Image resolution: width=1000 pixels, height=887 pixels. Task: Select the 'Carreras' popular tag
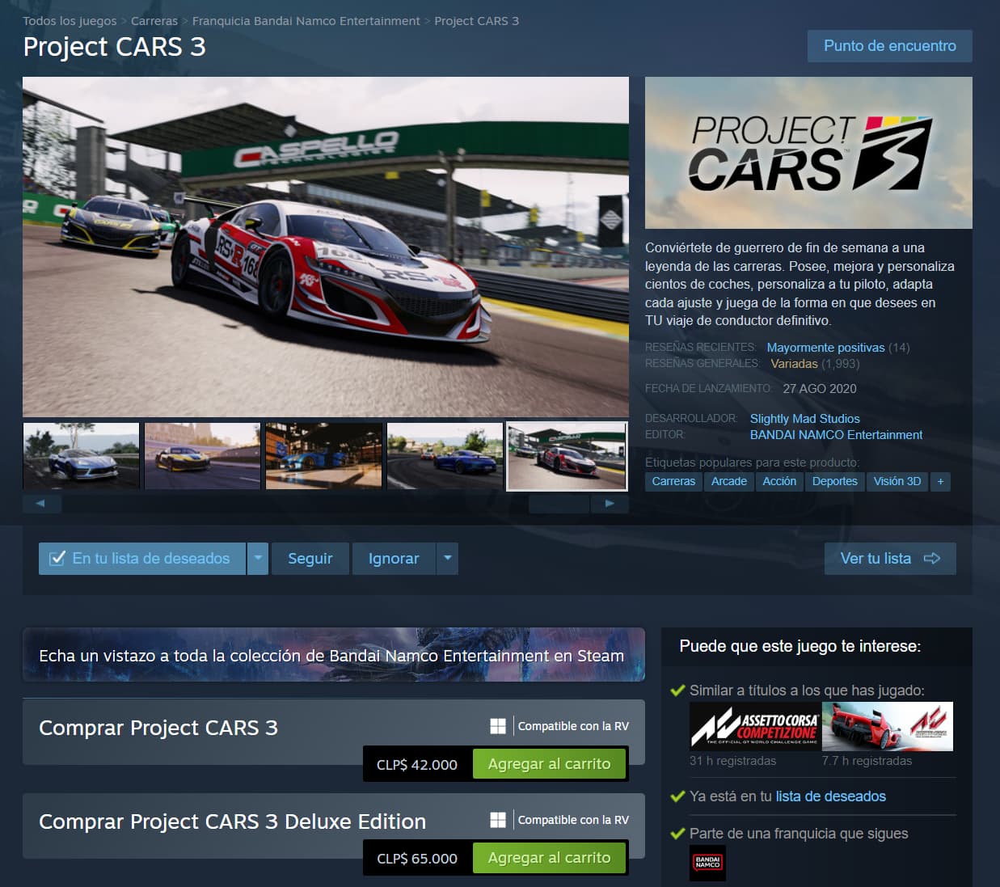point(673,481)
